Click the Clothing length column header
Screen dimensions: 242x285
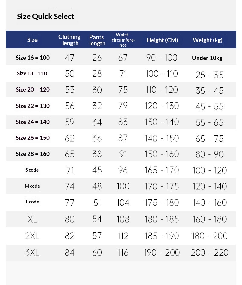click(69, 40)
